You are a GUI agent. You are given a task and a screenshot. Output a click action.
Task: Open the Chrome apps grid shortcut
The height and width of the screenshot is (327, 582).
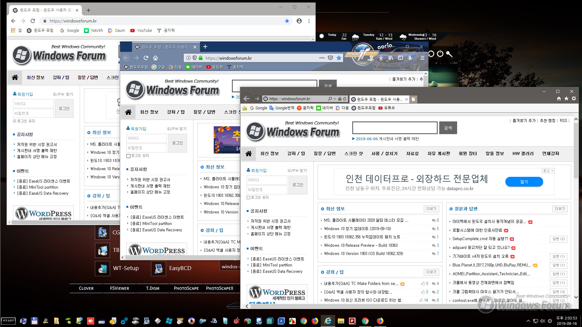13,30
